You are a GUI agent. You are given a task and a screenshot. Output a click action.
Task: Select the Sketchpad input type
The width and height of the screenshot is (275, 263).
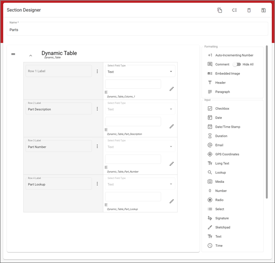219,227
